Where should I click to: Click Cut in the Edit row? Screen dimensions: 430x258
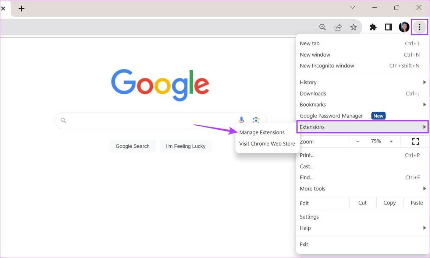[363, 203]
